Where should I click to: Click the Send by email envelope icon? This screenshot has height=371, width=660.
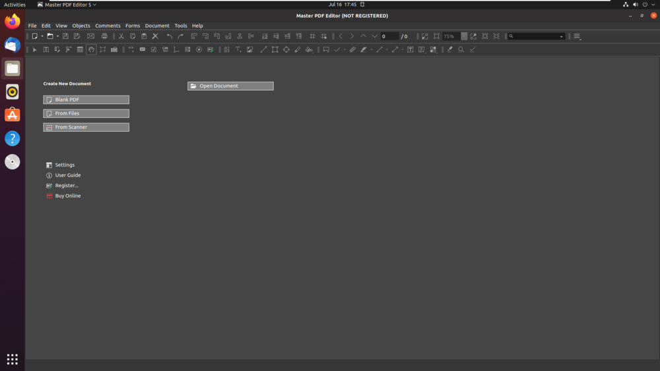click(x=91, y=36)
